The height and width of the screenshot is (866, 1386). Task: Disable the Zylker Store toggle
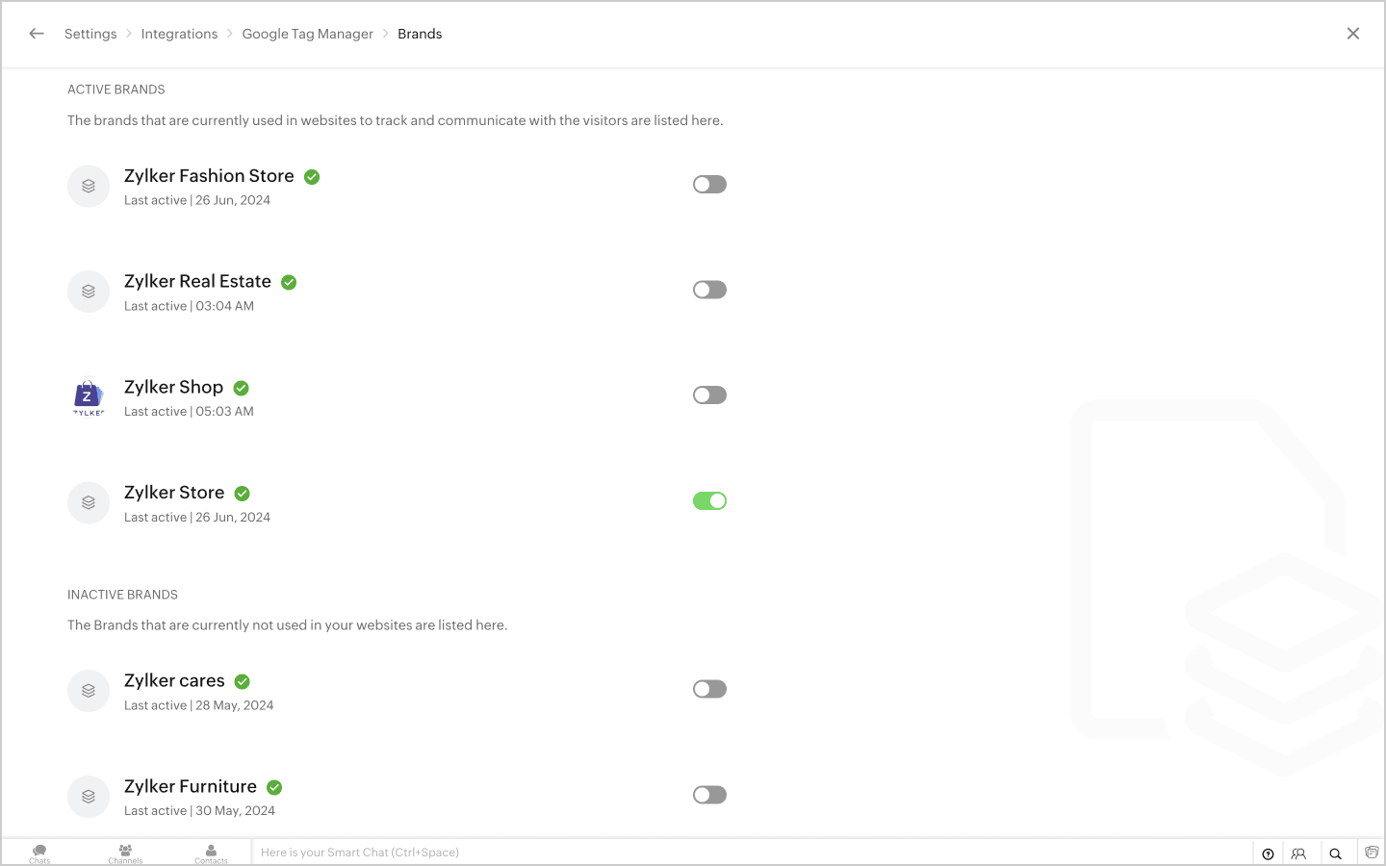(x=709, y=501)
